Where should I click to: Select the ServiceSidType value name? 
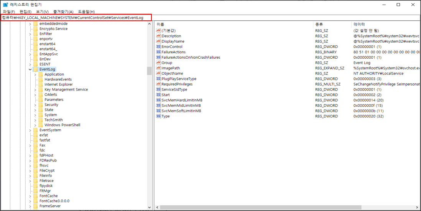pos(174,89)
